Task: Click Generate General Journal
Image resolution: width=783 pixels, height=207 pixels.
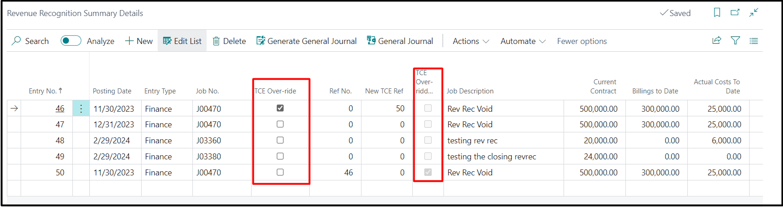Action: click(x=307, y=41)
